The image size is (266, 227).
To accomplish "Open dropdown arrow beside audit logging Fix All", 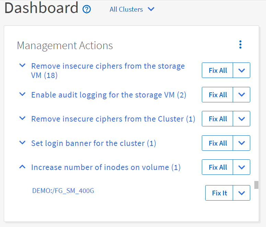I will (x=242, y=95).
